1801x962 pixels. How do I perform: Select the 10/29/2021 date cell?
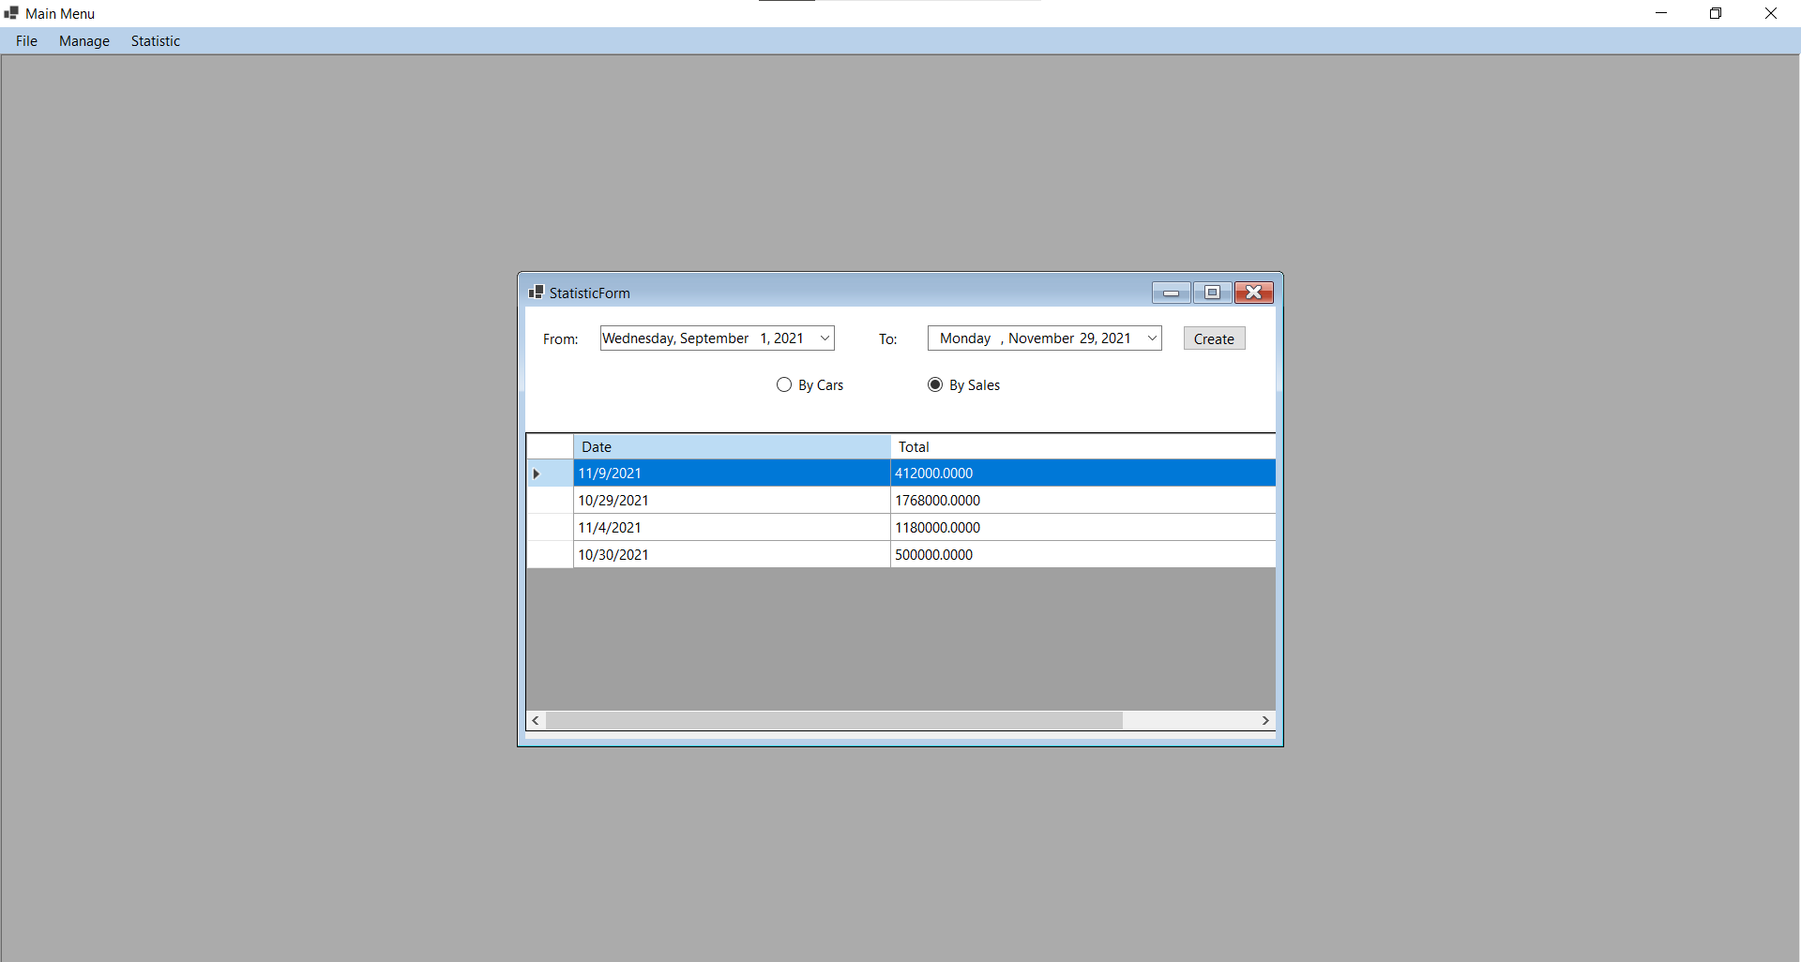pos(732,501)
